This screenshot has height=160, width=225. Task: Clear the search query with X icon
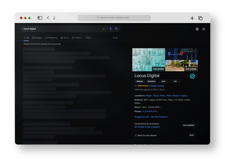tap(104, 29)
